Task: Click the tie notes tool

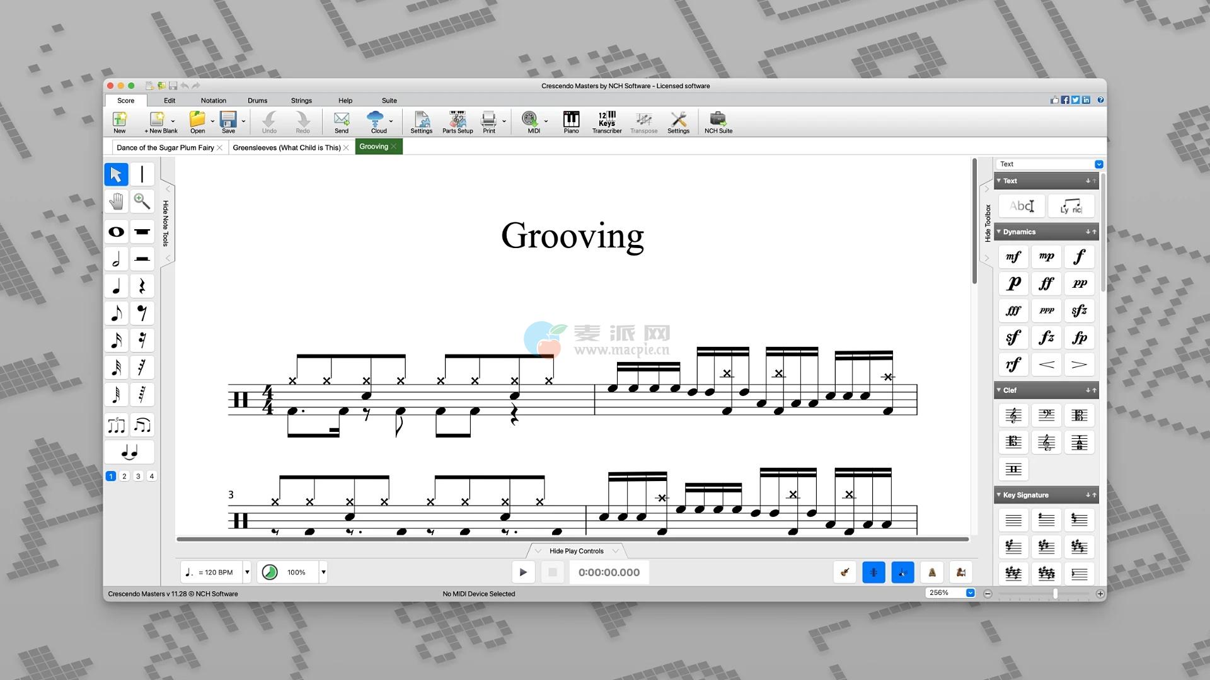Action: [129, 452]
